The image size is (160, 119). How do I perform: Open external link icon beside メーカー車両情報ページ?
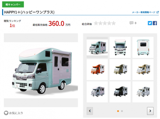pyautogui.click(x=158, y=12)
